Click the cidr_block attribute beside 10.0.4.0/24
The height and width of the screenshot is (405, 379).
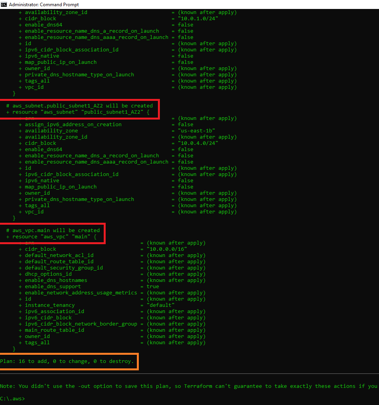tap(41, 143)
